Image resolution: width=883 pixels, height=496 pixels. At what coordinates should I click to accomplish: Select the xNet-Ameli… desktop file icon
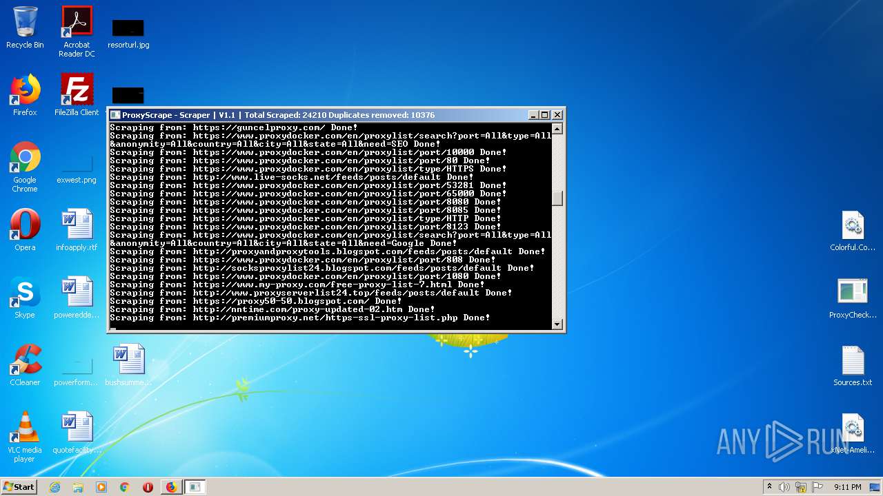point(853,433)
